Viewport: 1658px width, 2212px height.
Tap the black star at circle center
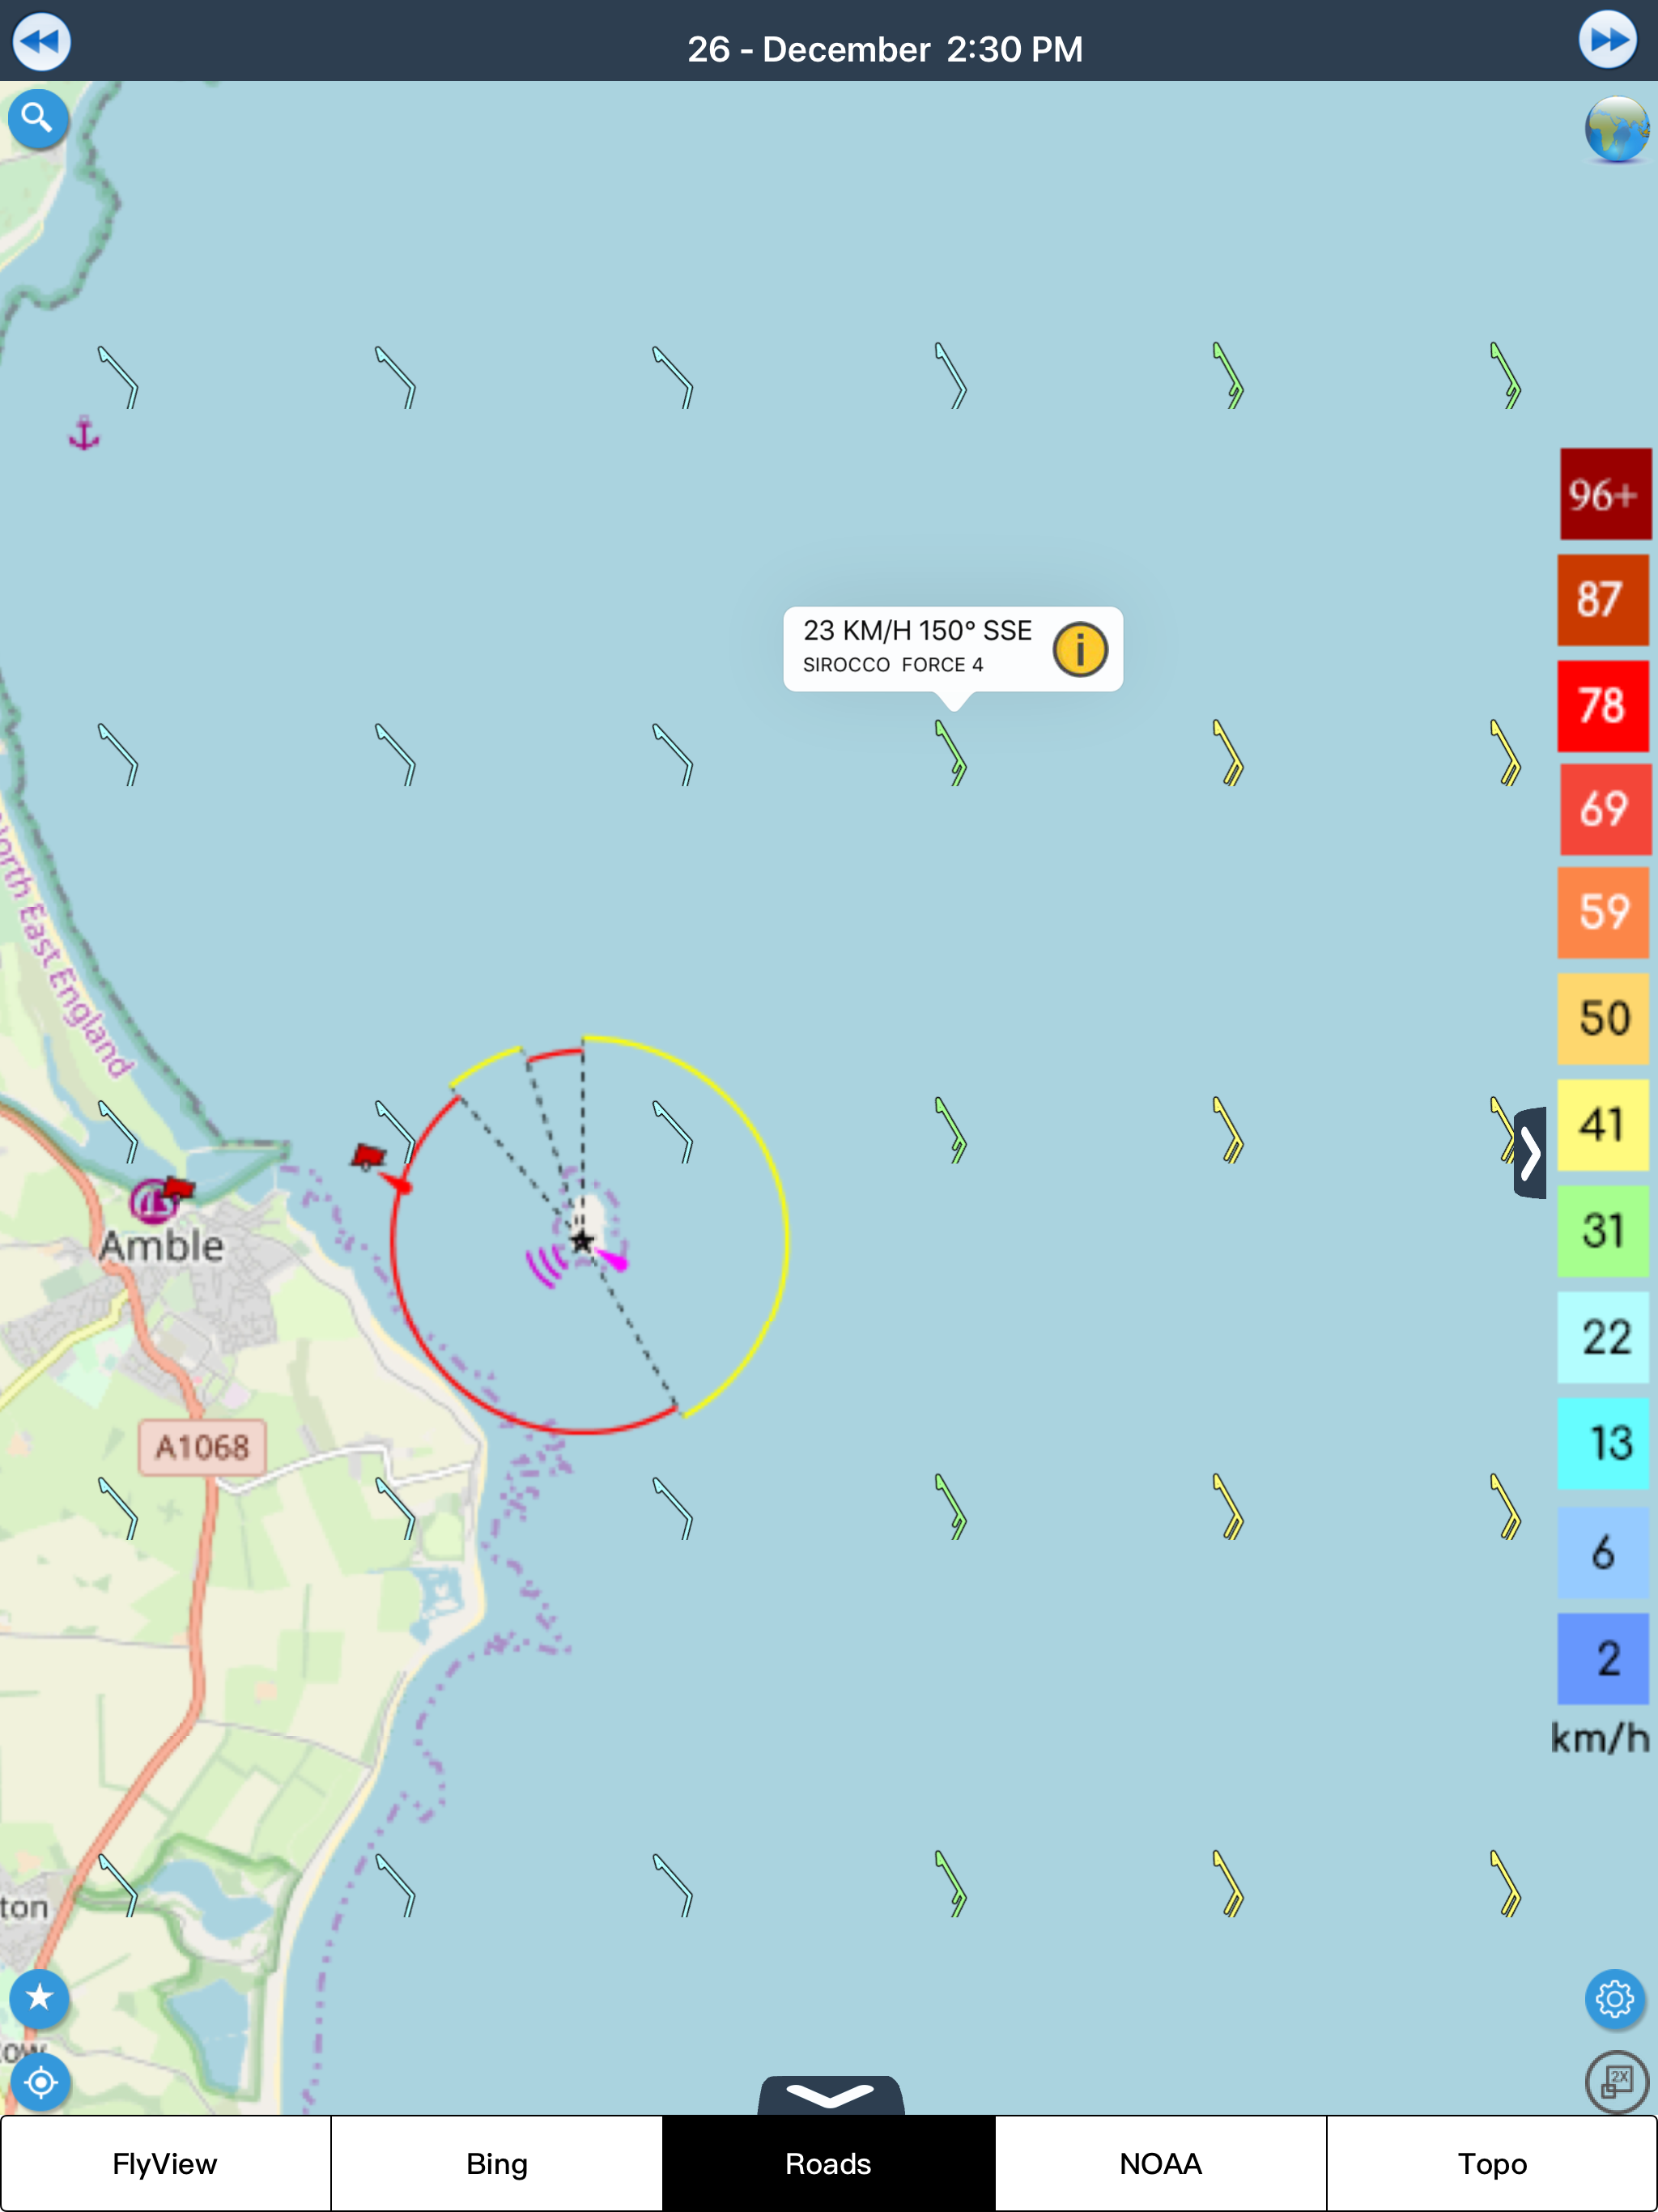[582, 1241]
